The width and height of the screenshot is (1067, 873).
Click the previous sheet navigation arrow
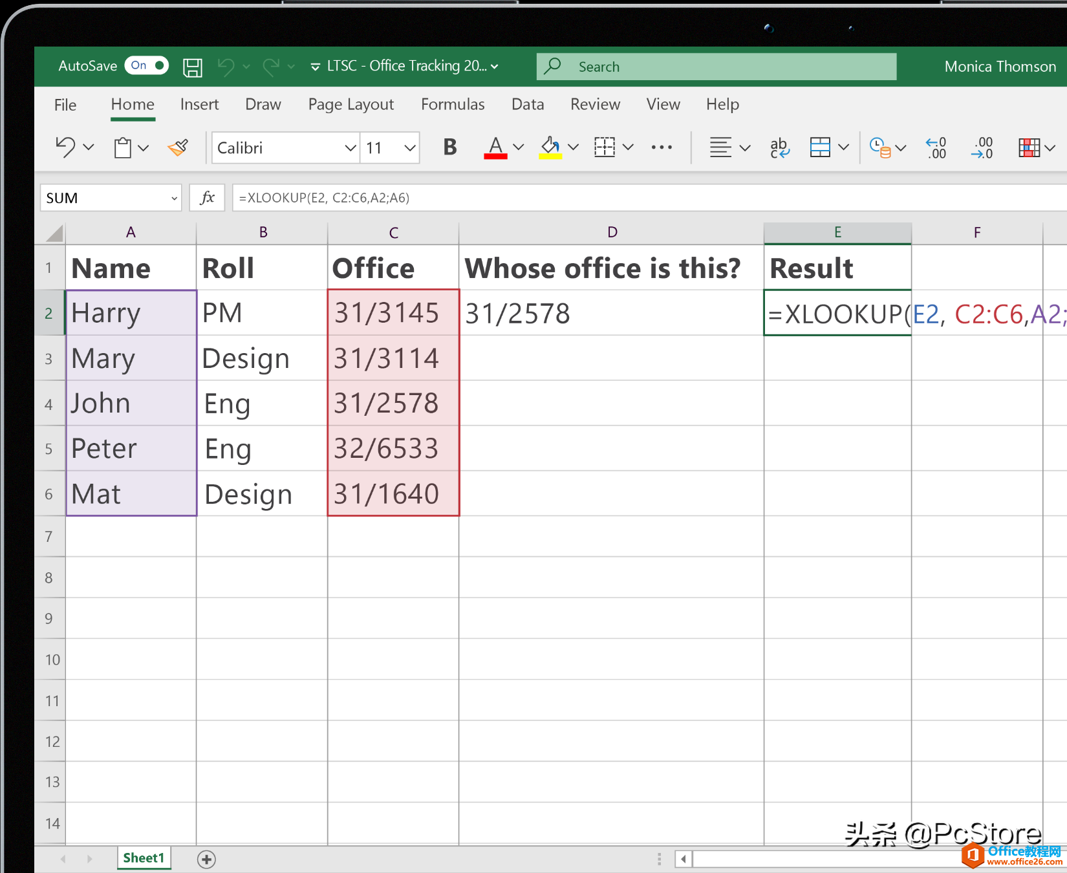pyautogui.click(x=63, y=859)
